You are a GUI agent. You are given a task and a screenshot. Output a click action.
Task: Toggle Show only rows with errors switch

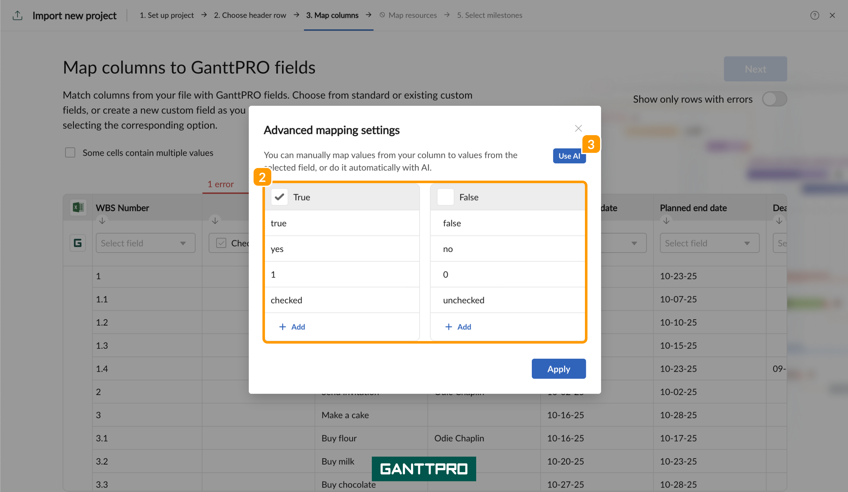pyautogui.click(x=774, y=99)
